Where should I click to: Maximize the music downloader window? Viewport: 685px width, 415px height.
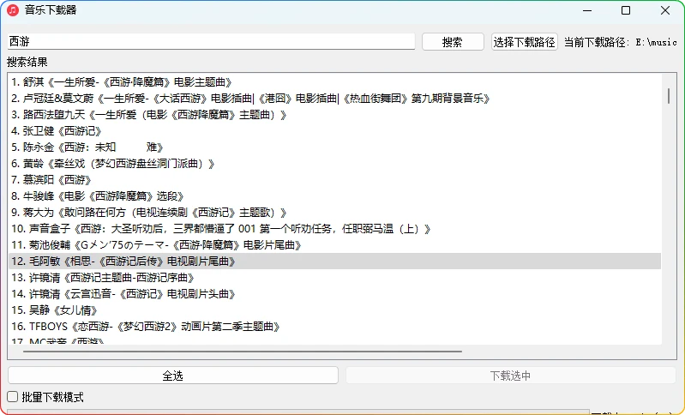(626, 10)
